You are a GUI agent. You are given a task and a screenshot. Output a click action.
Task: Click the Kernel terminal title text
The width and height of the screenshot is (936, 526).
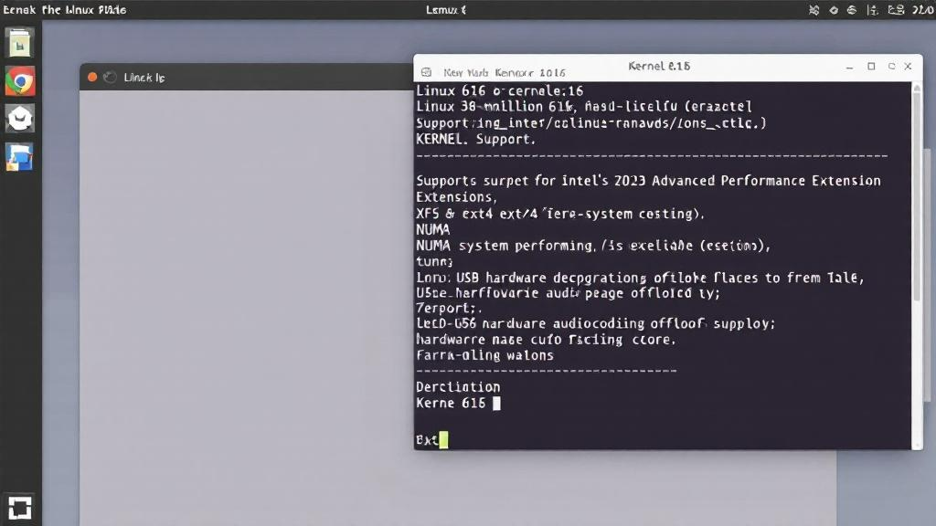point(659,66)
